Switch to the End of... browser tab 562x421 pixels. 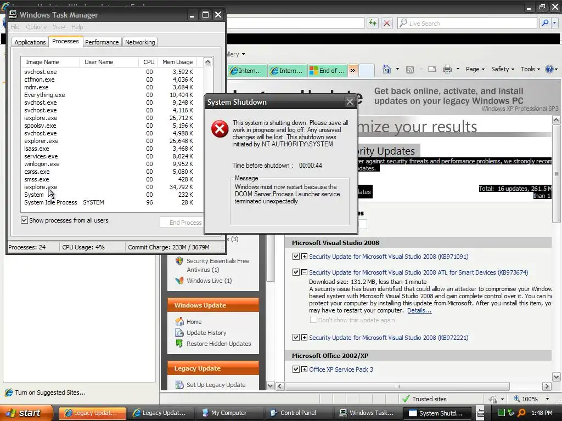pos(327,71)
